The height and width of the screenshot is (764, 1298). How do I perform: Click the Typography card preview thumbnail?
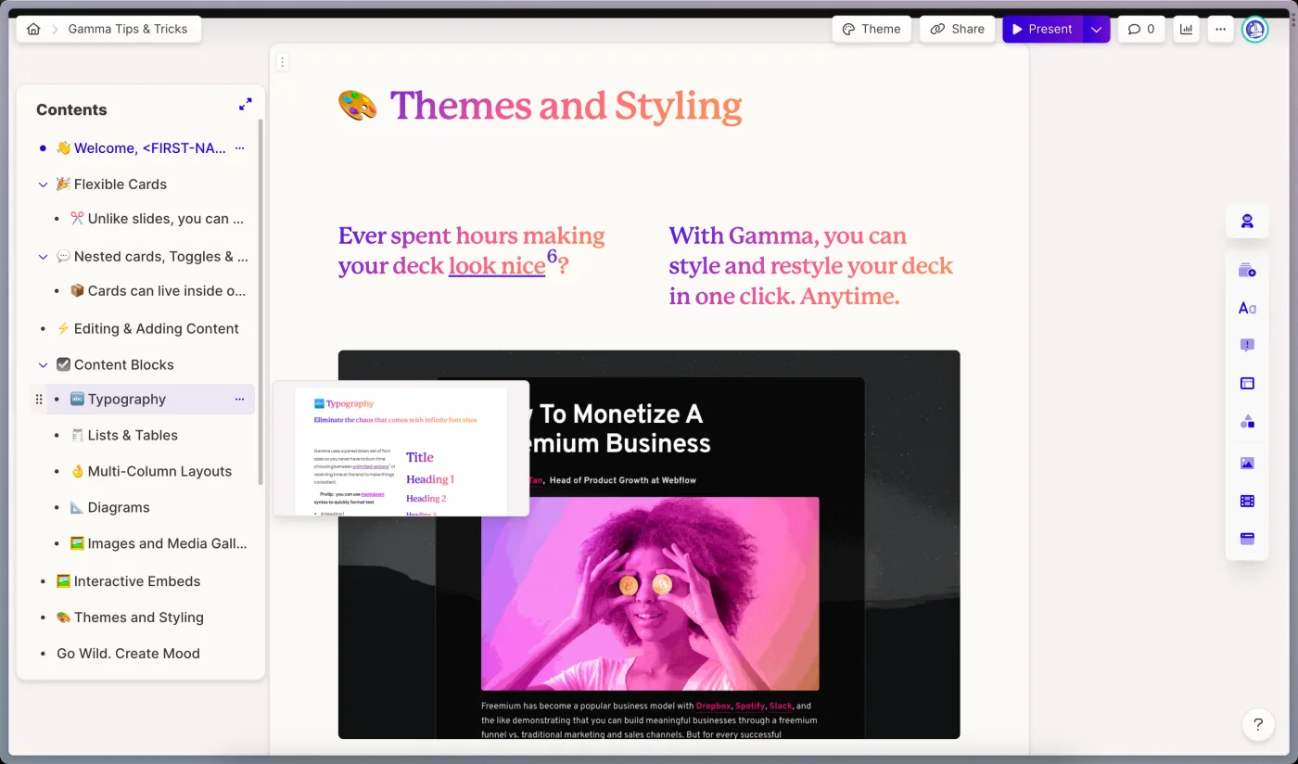[x=401, y=449]
